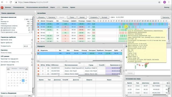Viewport: 172px width, 97px height.
Task: Click the Толерантность 00:15 input field
Action: coord(27,46)
